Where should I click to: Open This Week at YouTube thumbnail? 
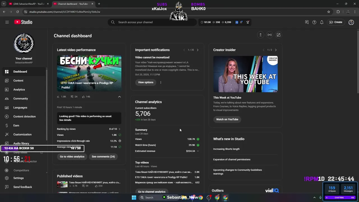(245, 74)
